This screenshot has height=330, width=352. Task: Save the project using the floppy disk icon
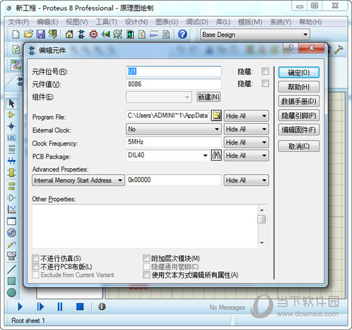40,35
